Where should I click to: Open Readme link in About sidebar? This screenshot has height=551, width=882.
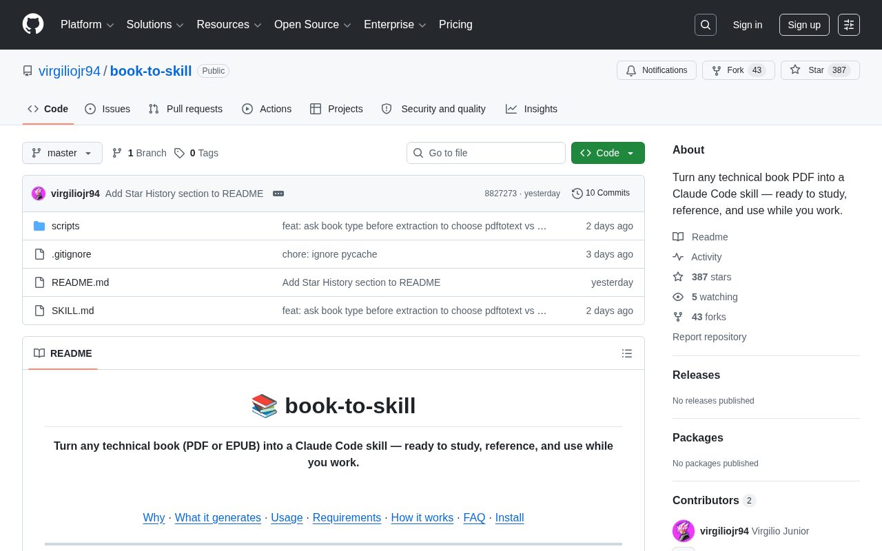coord(700,237)
